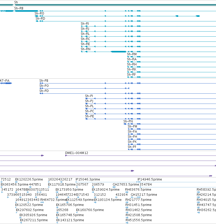Viewport: 216px width, 224px height.
Task: Select the Sh-PN protein label
Action: (128, 121)
